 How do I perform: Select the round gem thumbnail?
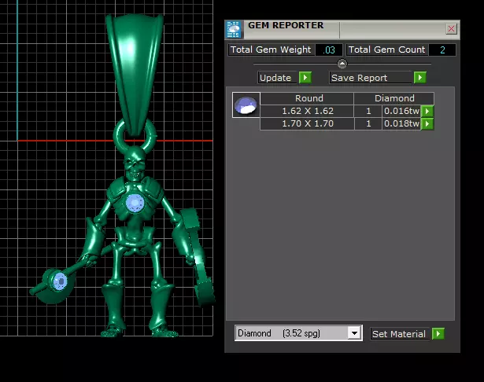pyautogui.click(x=246, y=105)
